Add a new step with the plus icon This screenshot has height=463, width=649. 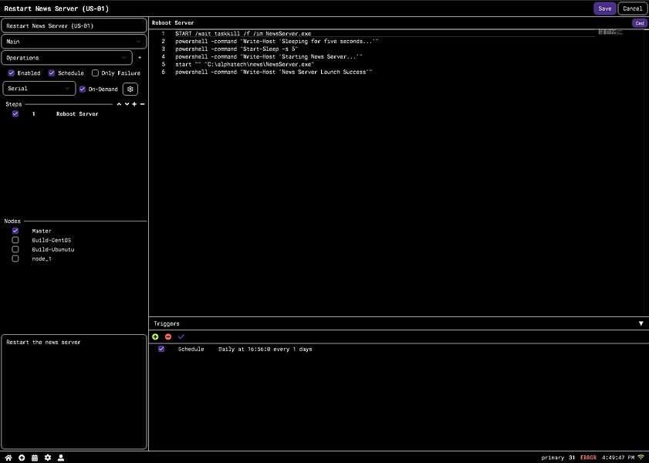tap(134, 103)
